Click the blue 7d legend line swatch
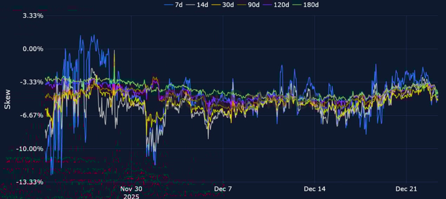Screen dimensions: 446x199 coord(169,5)
